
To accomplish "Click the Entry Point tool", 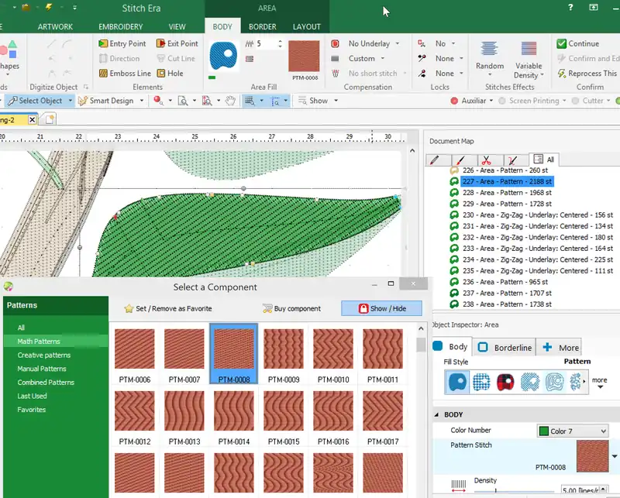I will point(122,44).
